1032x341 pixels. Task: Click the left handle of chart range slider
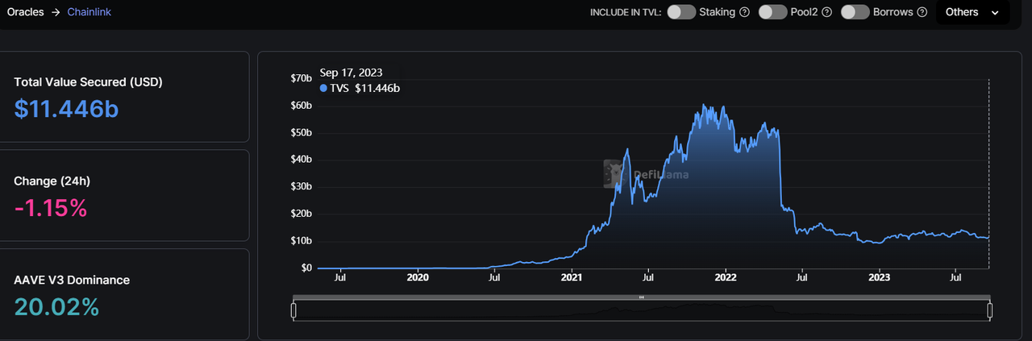(294, 310)
